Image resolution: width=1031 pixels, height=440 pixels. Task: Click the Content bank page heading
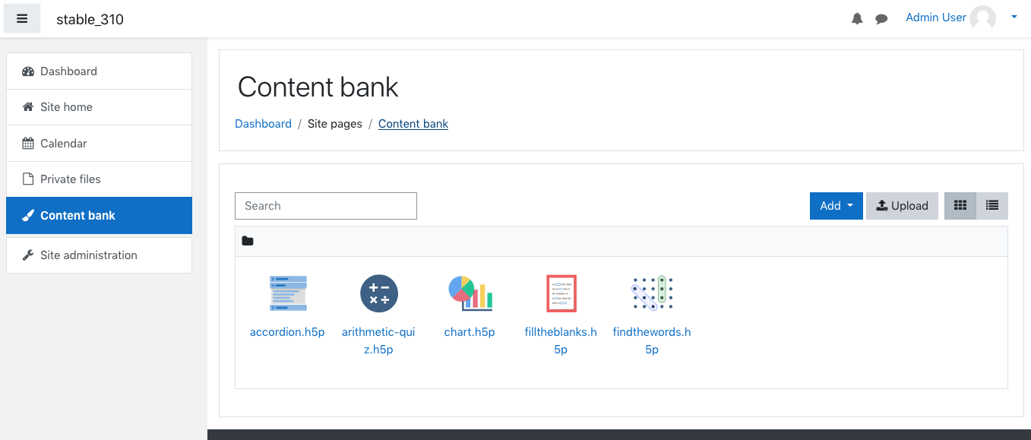[318, 87]
